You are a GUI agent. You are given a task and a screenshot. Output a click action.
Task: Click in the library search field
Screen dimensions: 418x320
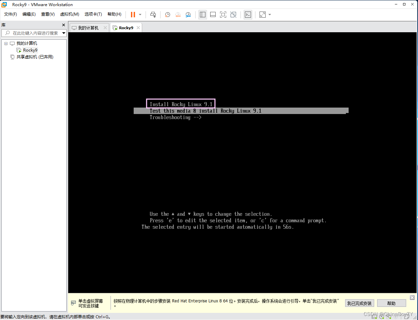click(x=32, y=33)
